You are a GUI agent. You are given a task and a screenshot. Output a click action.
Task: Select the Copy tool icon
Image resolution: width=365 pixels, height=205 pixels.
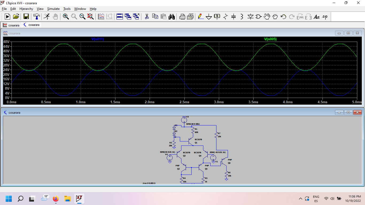(x=155, y=17)
